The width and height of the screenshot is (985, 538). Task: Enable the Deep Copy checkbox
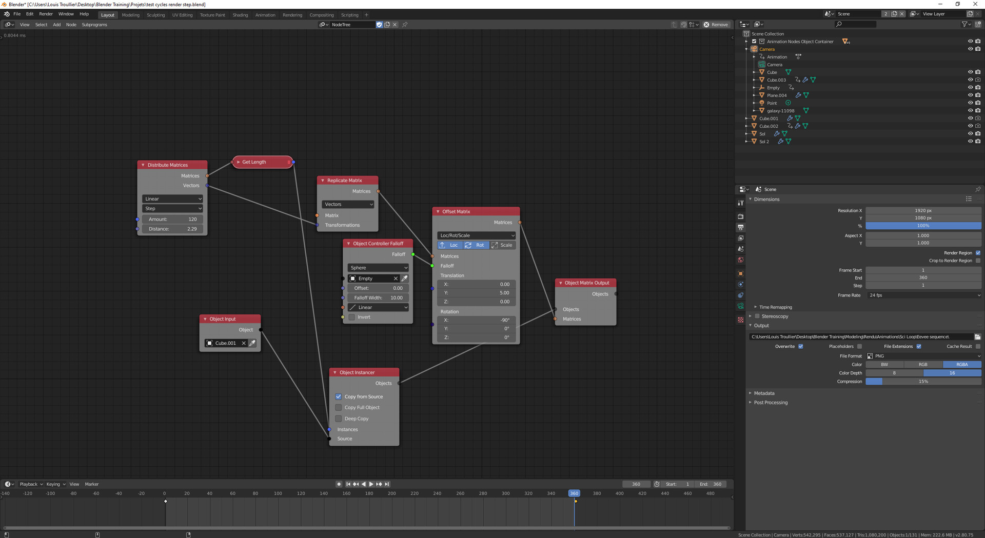[339, 419]
